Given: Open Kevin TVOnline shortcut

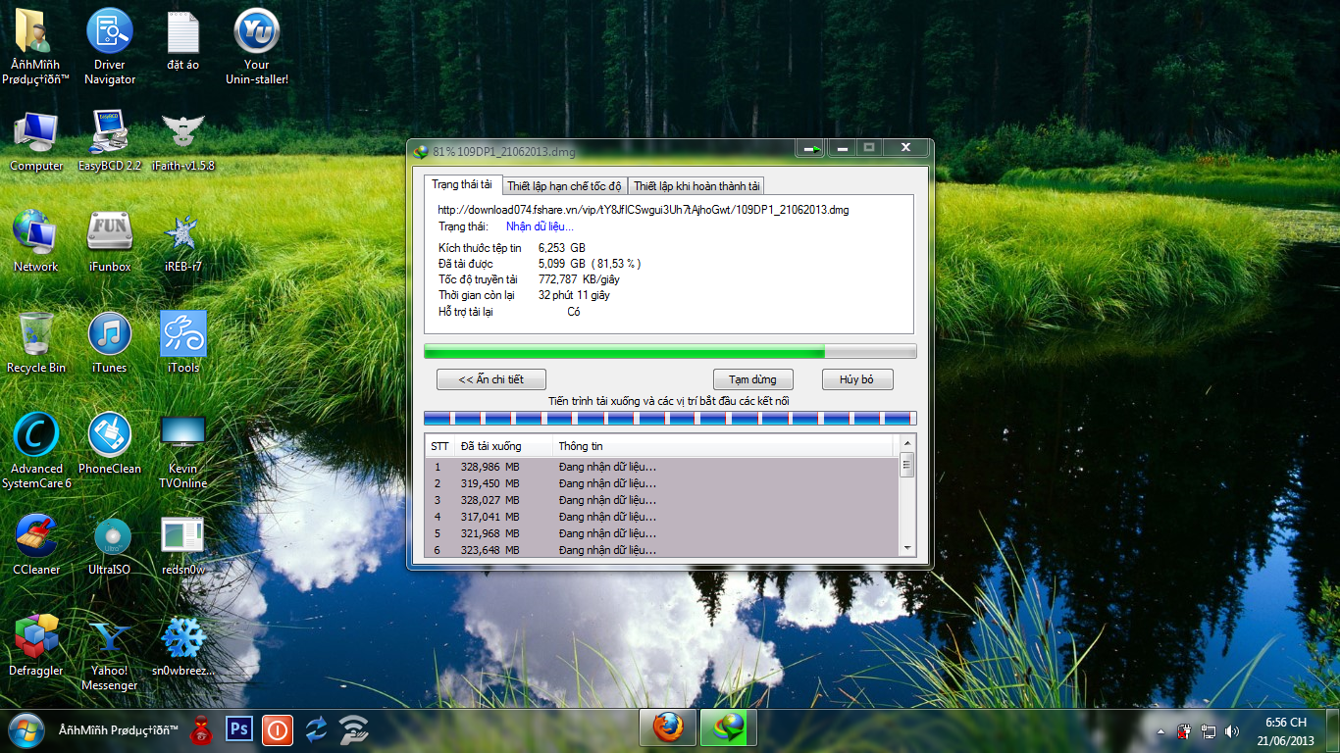Looking at the screenshot, I should [x=183, y=451].
